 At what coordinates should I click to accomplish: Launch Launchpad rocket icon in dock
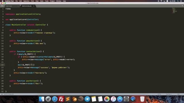click(x=48, y=99)
